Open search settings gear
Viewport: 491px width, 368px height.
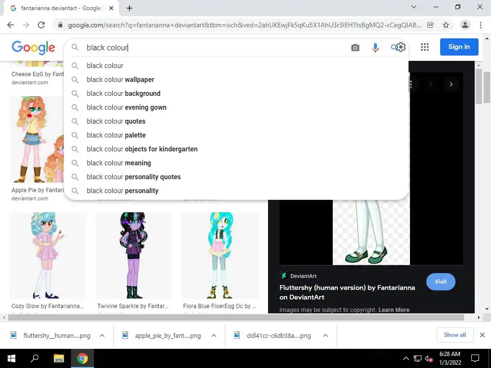pos(401,47)
